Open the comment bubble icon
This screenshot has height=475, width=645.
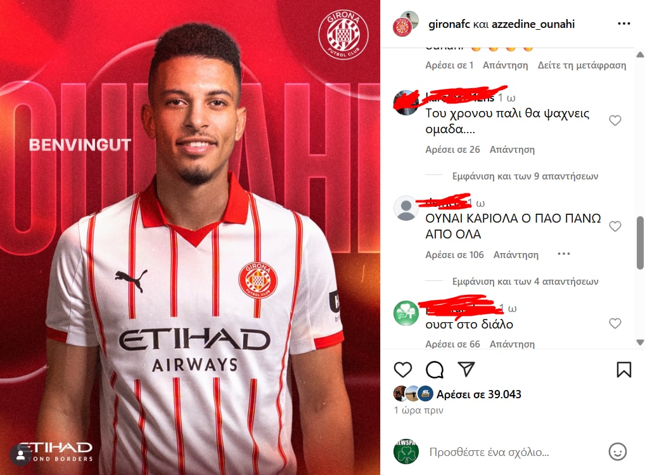[x=435, y=370]
